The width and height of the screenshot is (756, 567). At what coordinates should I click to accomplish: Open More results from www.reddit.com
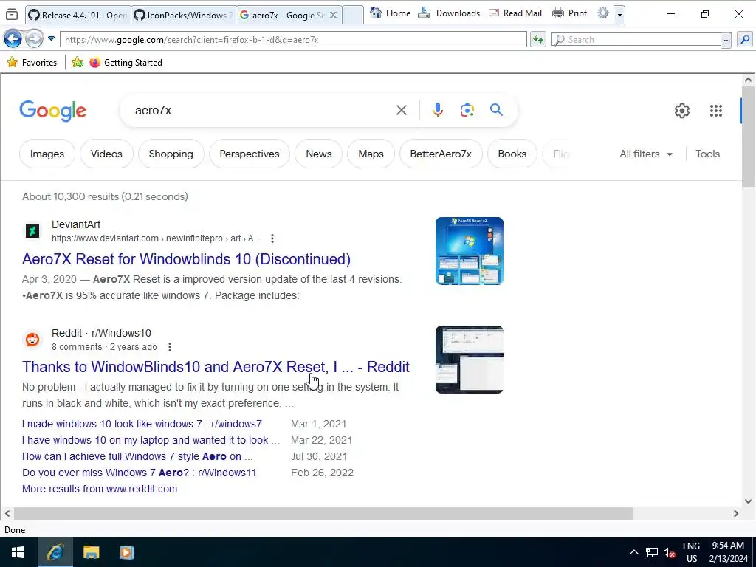(100, 489)
